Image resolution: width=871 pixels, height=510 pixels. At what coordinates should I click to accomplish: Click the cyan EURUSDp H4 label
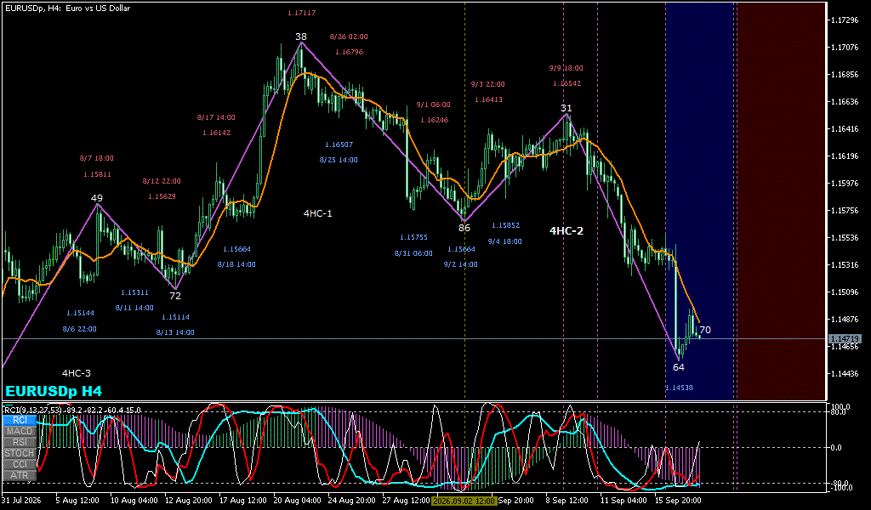(x=54, y=391)
